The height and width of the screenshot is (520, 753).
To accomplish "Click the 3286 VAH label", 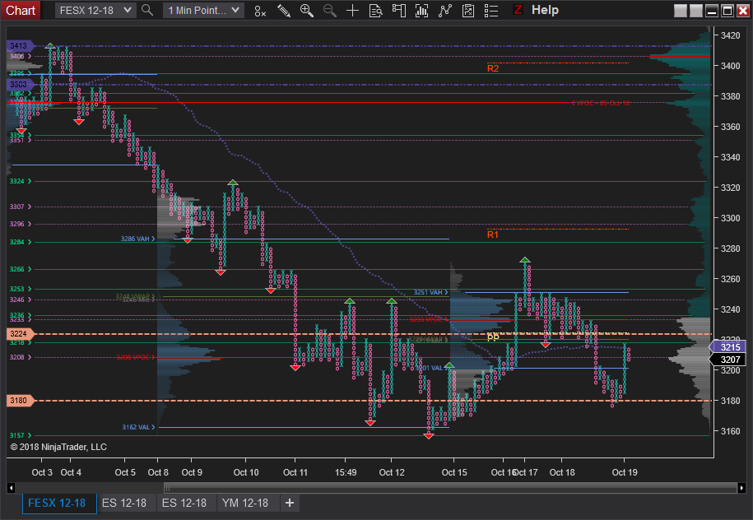I will coord(136,239).
